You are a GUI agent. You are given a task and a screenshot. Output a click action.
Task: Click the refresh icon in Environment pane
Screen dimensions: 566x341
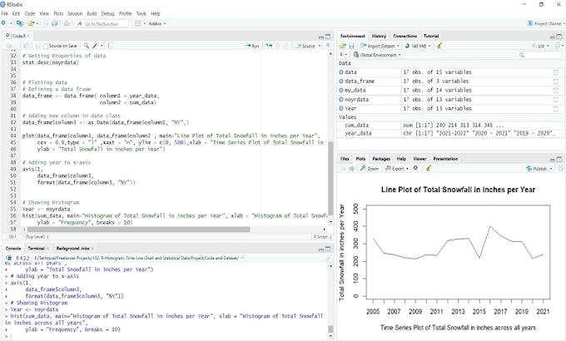coord(558,46)
